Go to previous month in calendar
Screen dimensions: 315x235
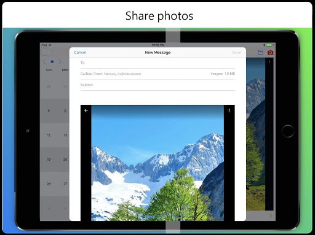click(x=44, y=62)
